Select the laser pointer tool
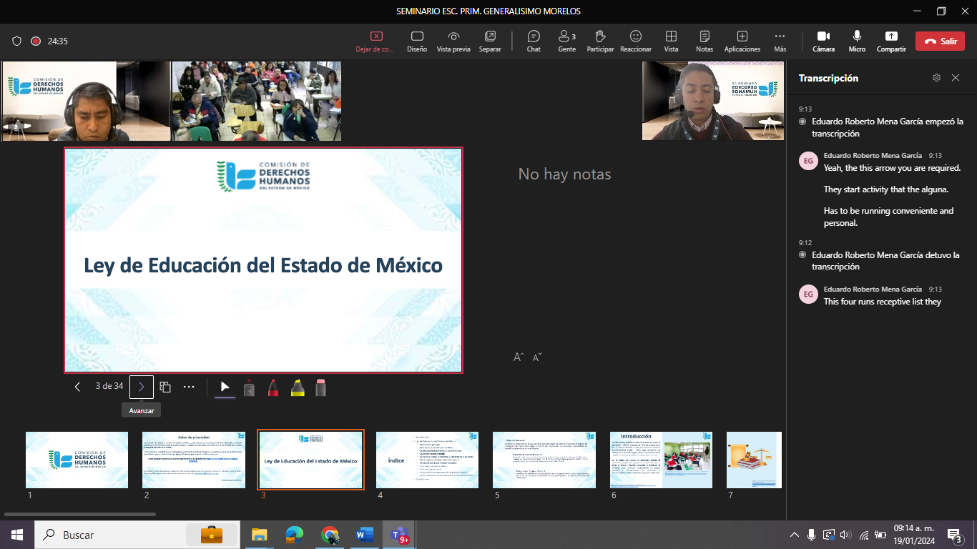The width and height of the screenshot is (977, 549). coord(249,387)
